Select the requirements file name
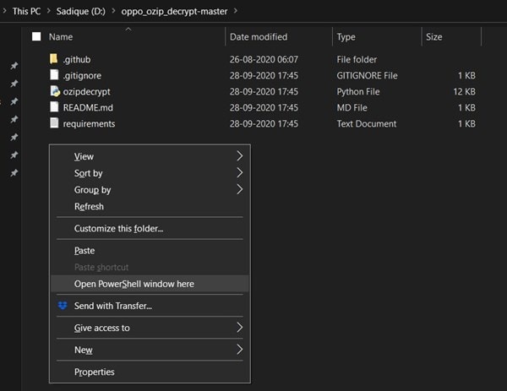Image resolution: width=507 pixels, height=391 pixels. click(x=89, y=124)
